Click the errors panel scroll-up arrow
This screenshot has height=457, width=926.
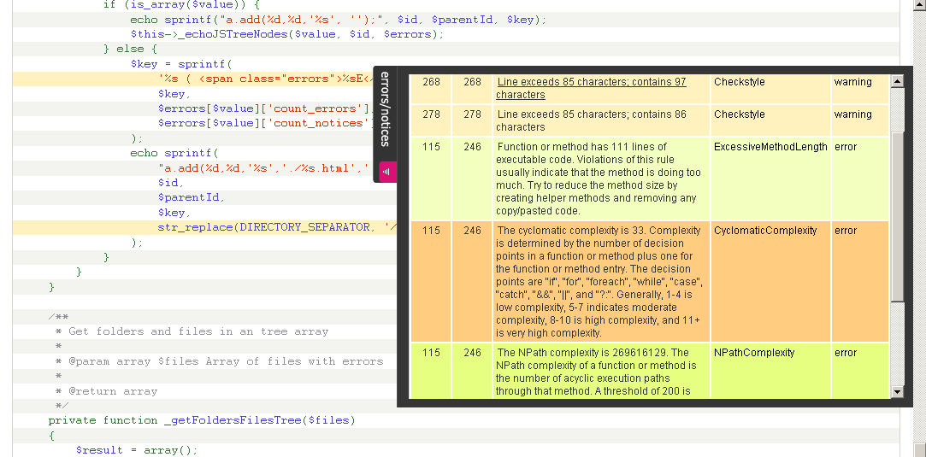coord(896,81)
